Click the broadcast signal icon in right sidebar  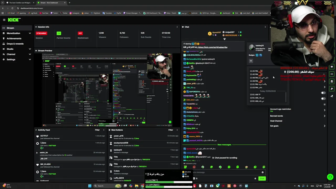click(x=332, y=74)
